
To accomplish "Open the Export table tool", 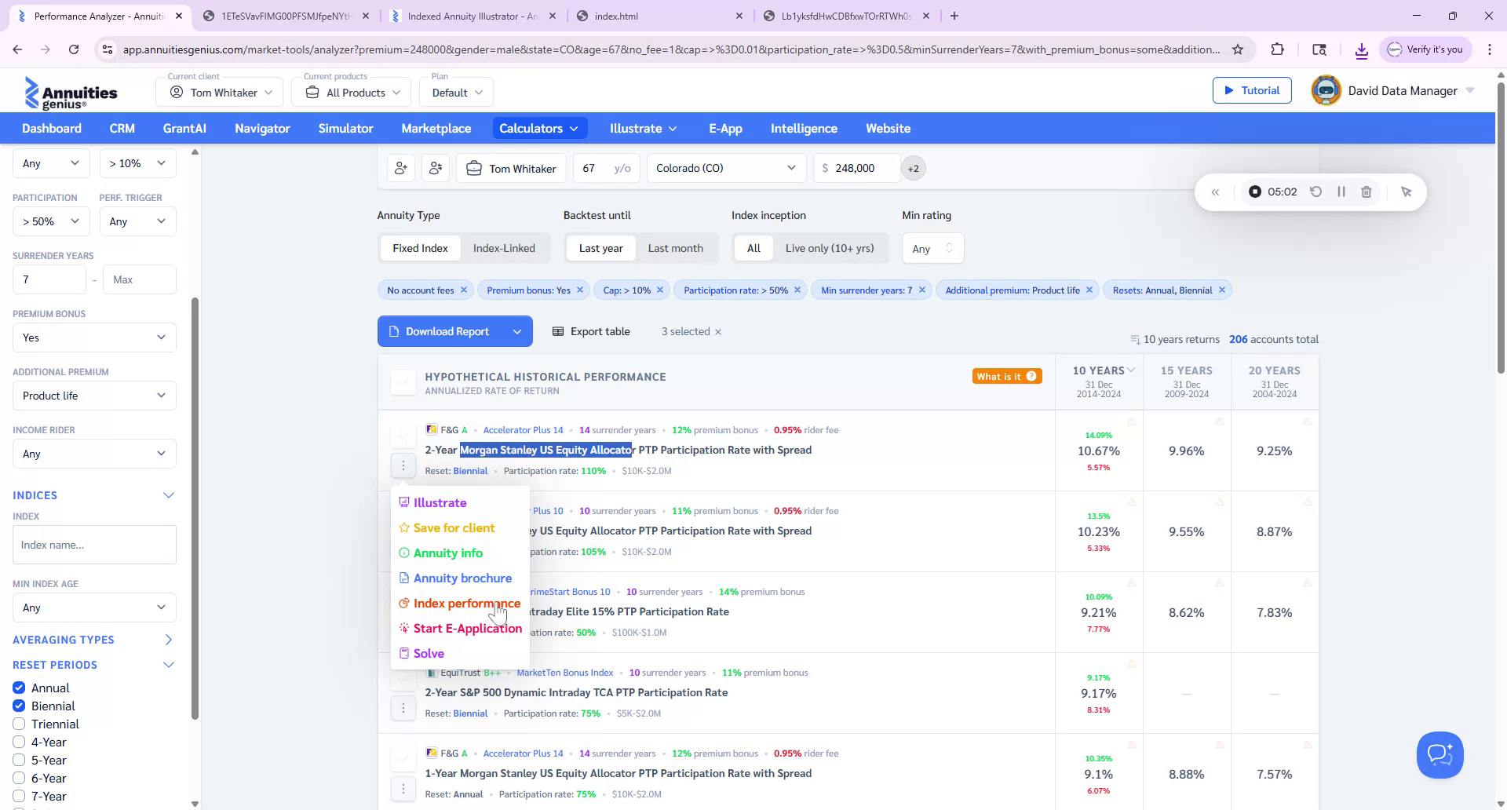I will 591,331.
